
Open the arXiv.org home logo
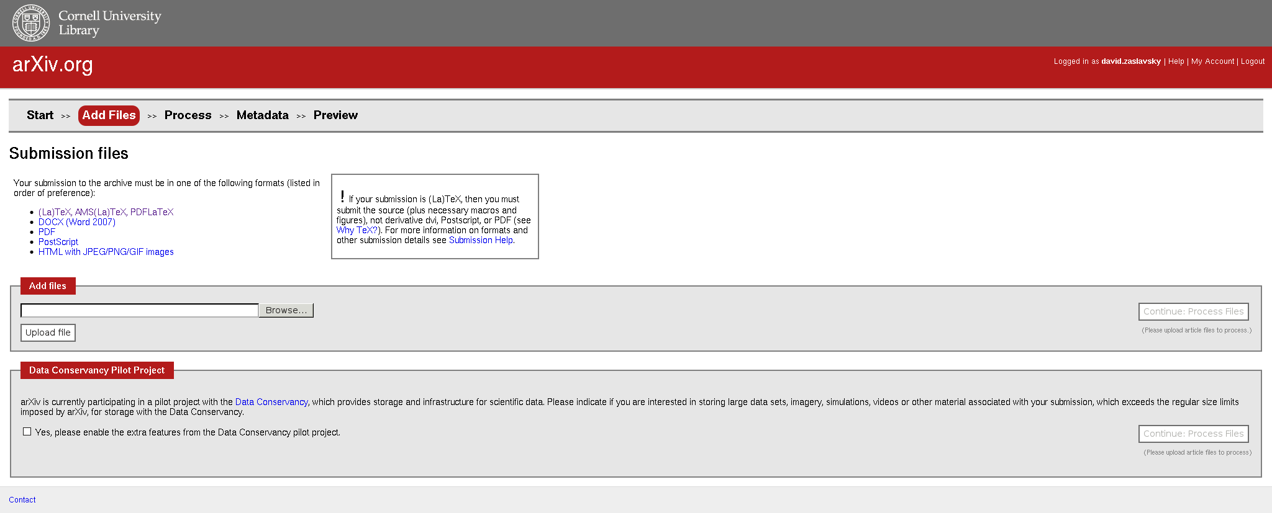pyautogui.click(x=53, y=65)
